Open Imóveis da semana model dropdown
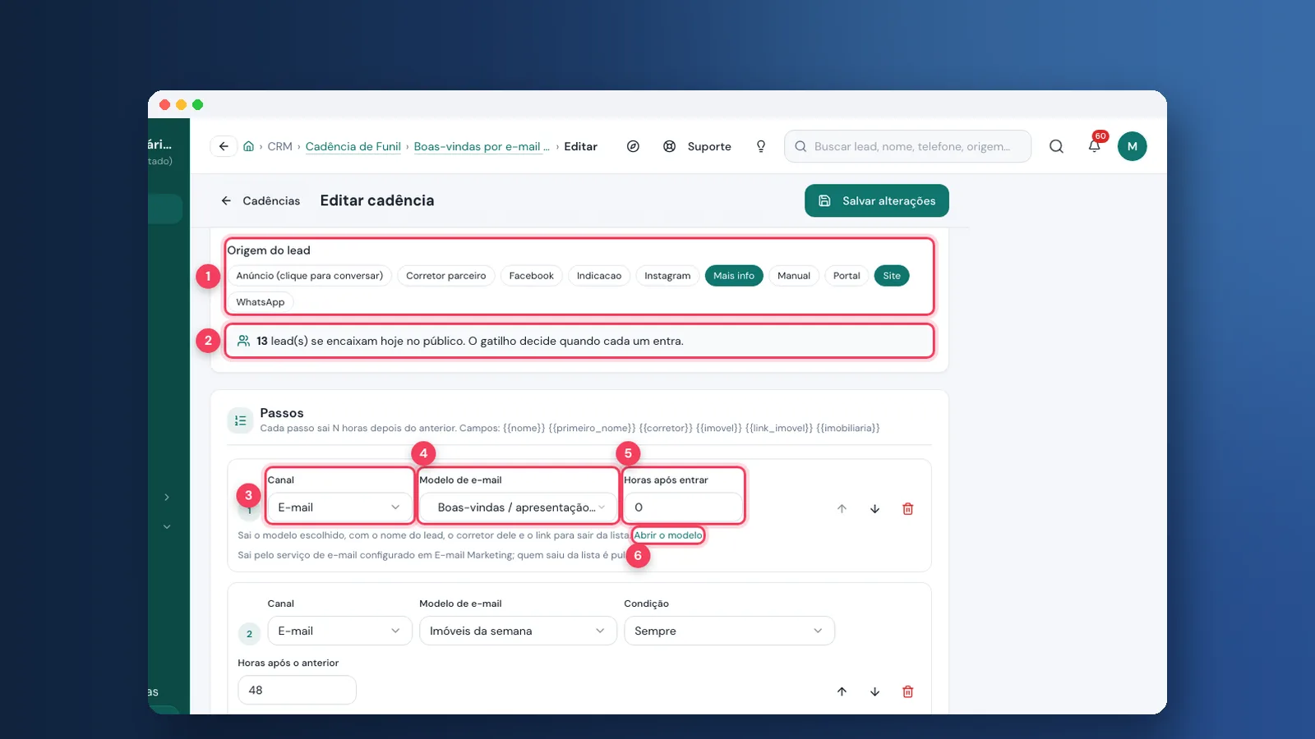 (518, 631)
